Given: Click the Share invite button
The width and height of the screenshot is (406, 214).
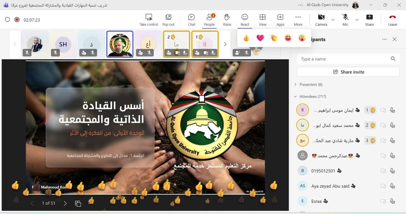Looking at the screenshot, I should [348, 72].
